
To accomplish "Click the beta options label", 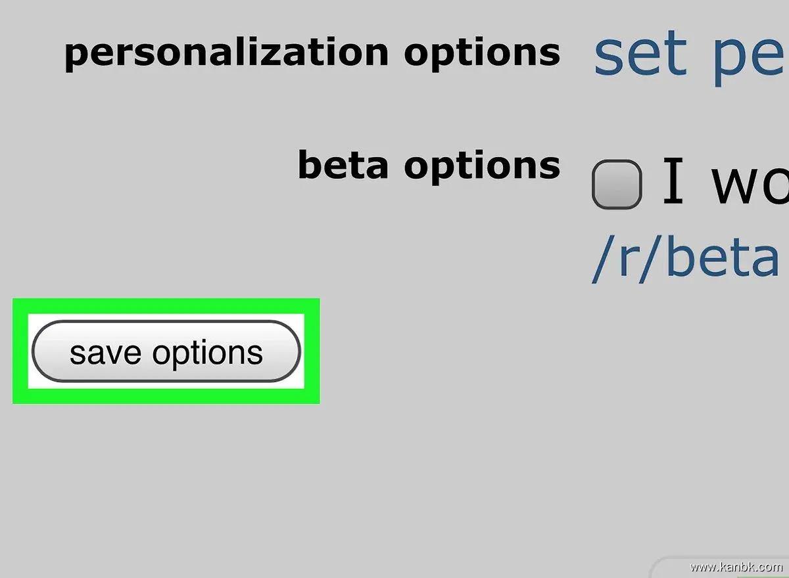I will pyautogui.click(x=429, y=164).
